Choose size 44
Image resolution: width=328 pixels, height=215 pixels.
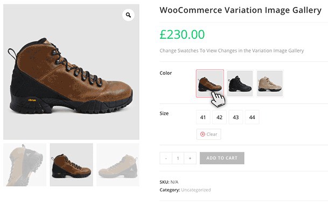point(252,117)
